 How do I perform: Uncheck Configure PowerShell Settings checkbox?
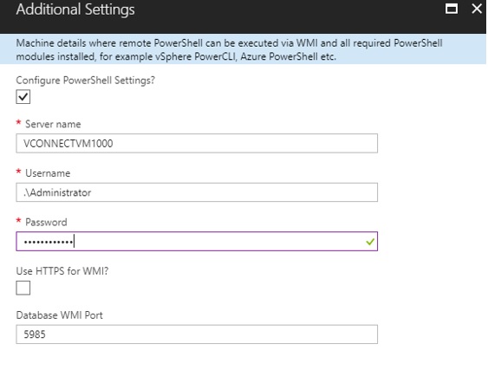pos(23,97)
